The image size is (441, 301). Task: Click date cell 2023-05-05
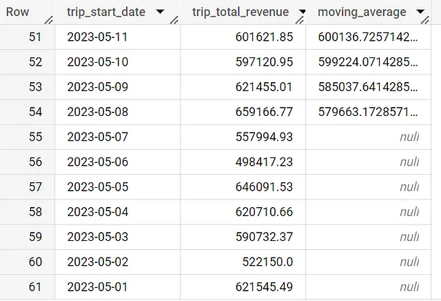97,187
